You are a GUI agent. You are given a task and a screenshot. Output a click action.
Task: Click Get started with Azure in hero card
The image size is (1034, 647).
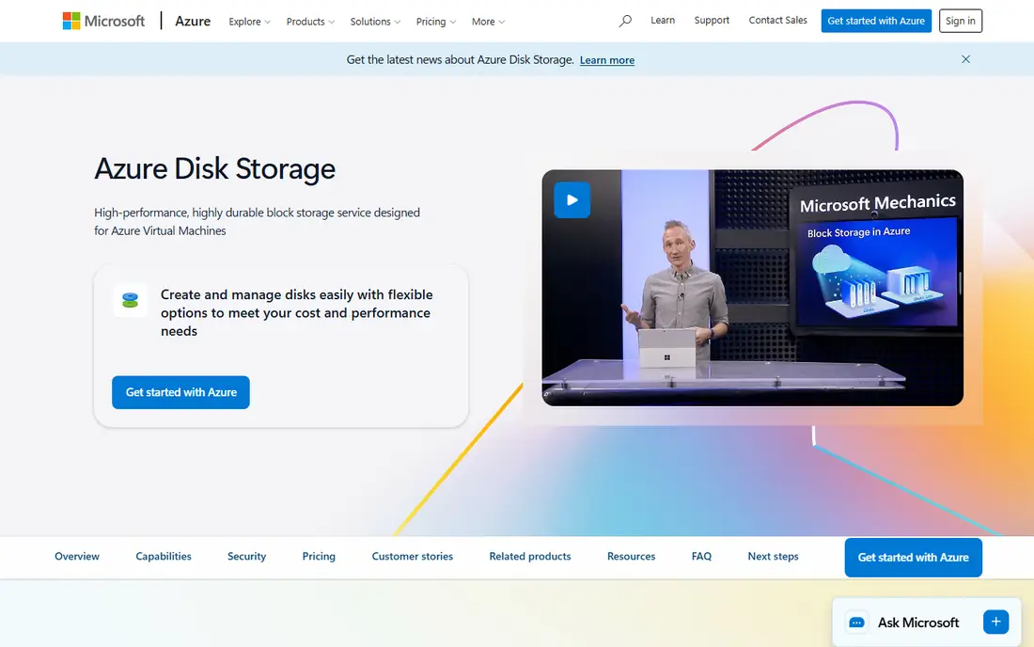[x=180, y=392]
